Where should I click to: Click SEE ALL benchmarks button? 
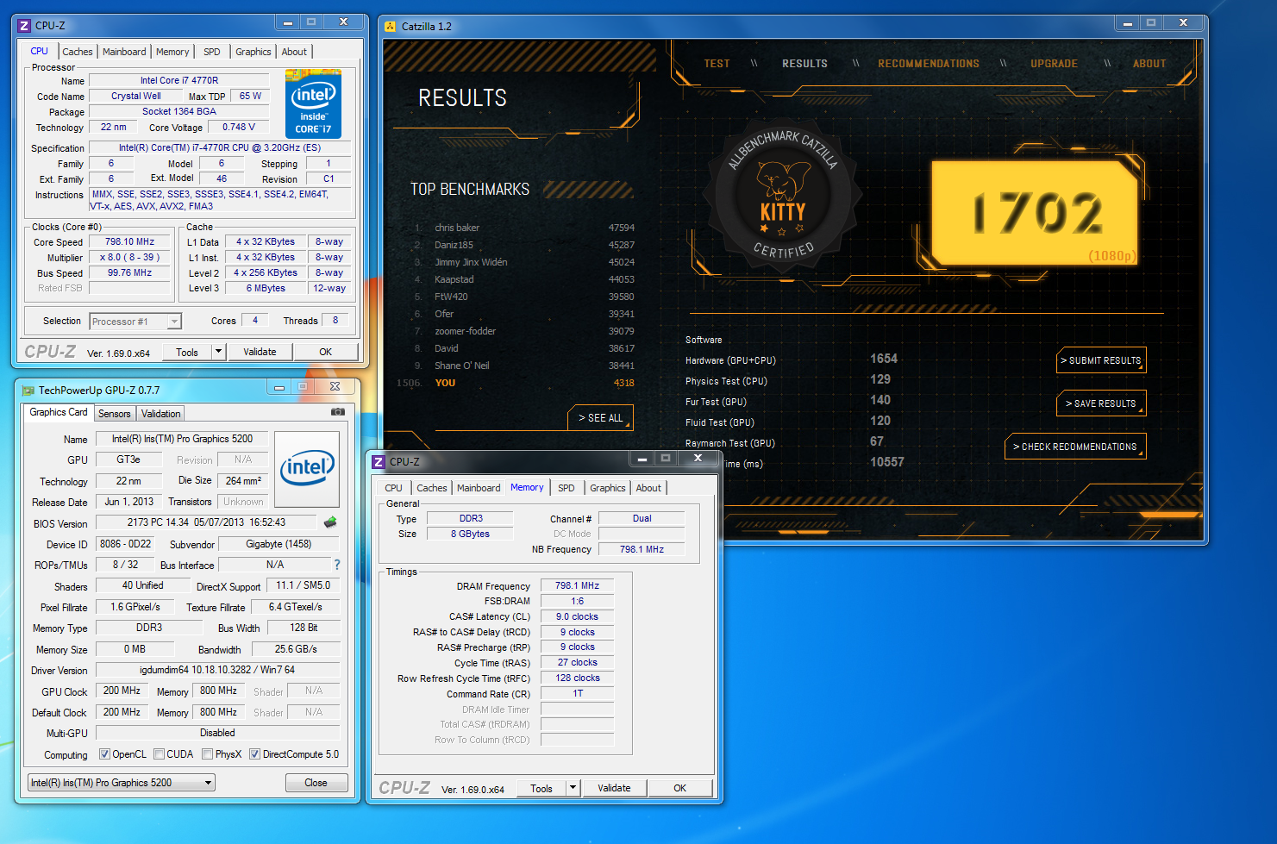coord(600,417)
